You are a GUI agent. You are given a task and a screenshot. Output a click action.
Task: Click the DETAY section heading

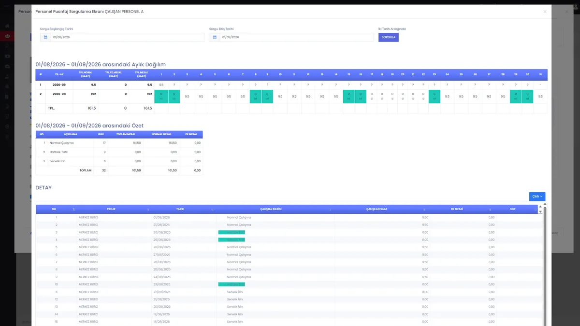pyautogui.click(x=43, y=187)
